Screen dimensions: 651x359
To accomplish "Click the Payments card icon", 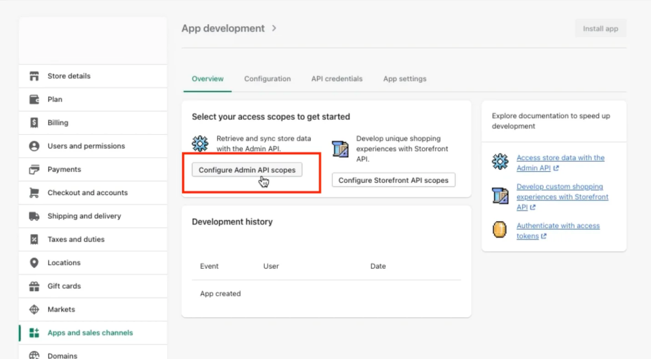I will [34, 169].
